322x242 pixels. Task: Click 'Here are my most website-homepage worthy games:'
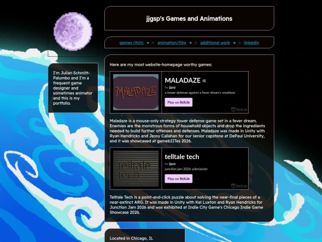pos(160,65)
